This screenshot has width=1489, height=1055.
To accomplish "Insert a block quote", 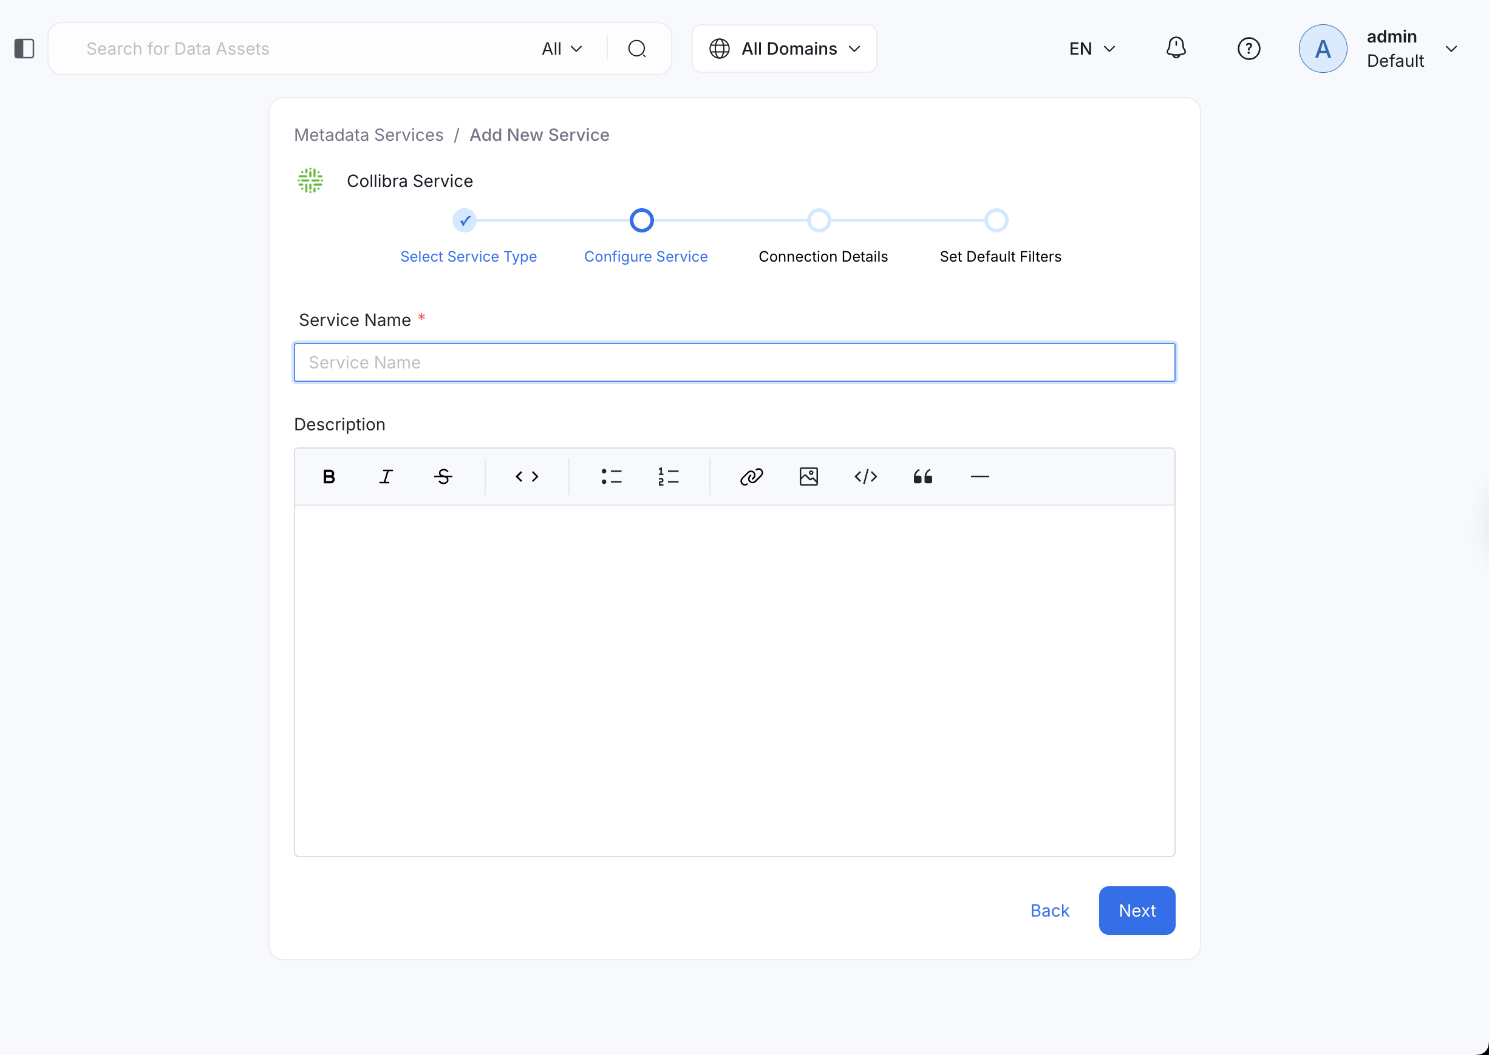I will tap(922, 477).
